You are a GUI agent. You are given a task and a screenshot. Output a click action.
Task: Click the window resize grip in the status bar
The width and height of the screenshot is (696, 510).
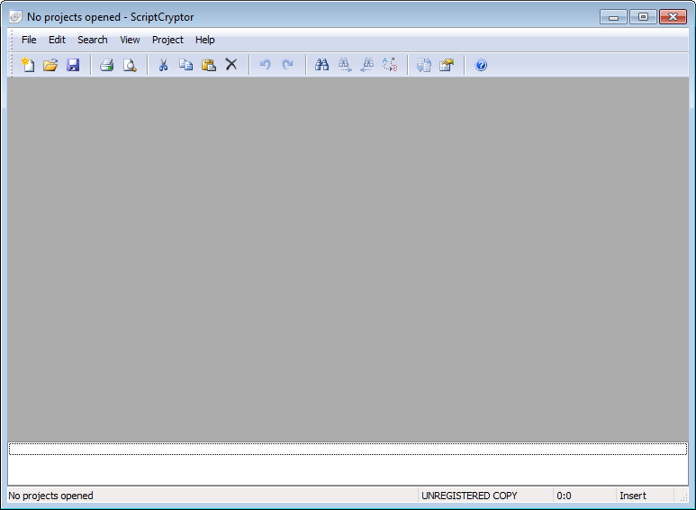click(683, 497)
